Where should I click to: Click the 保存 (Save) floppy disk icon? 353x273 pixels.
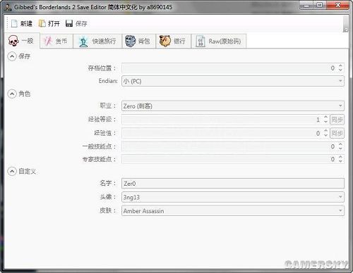tap(69, 23)
